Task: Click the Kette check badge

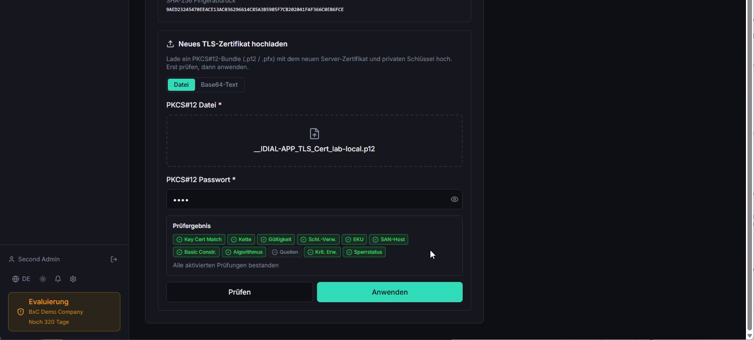Action: click(x=241, y=240)
